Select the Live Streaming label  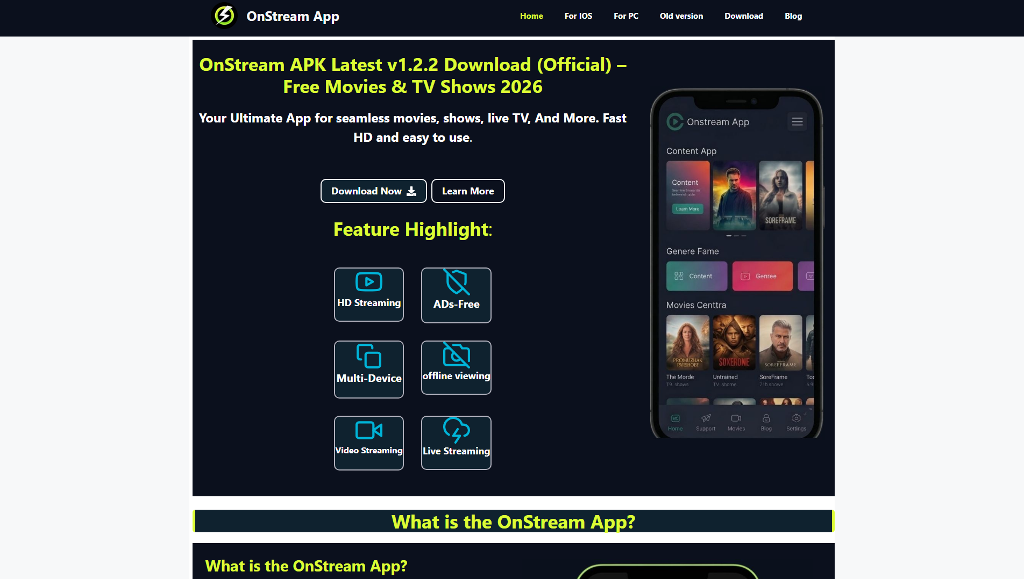click(x=456, y=451)
